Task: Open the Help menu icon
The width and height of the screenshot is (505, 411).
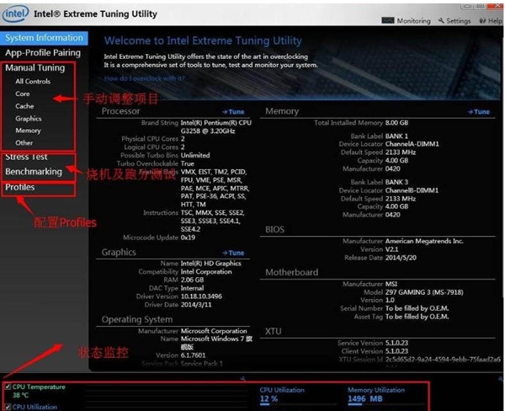Action: (x=482, y=21)
